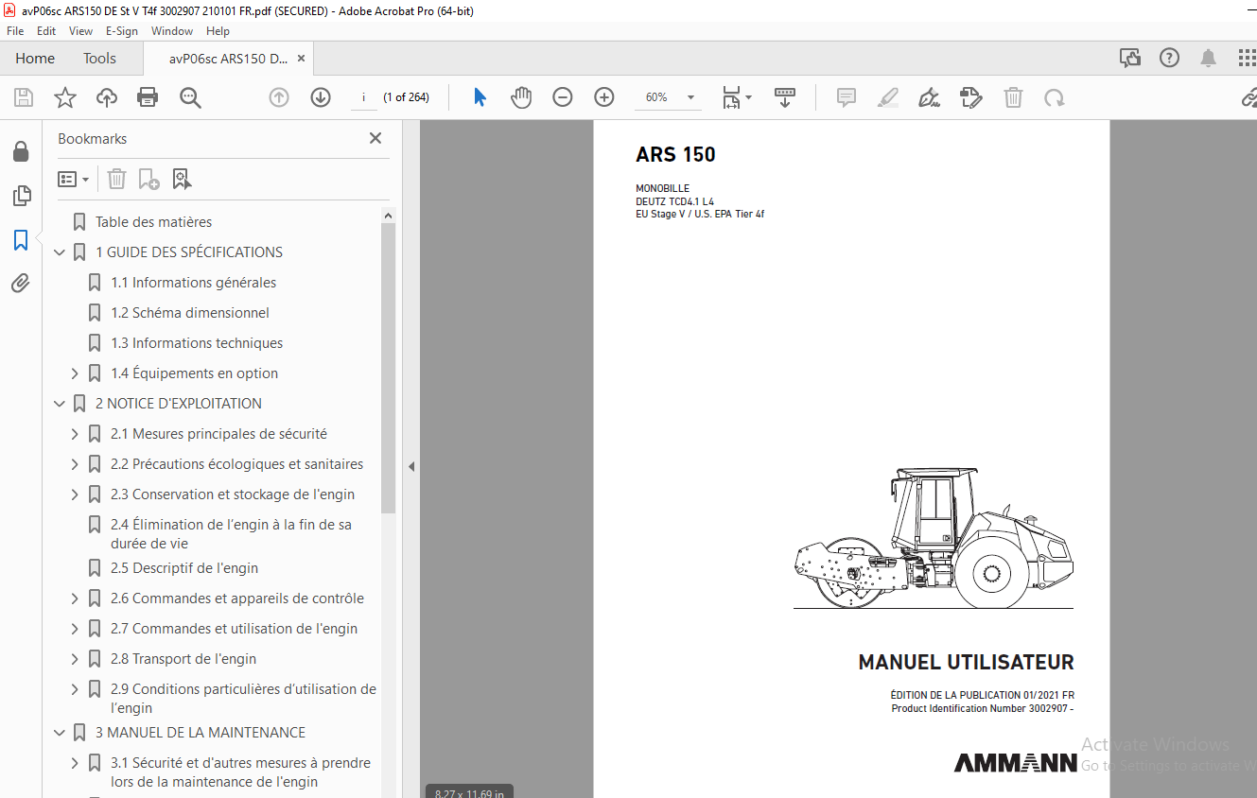The image size is (1257, 798).
Task: Click the page number input field
Action: (363, 97)
